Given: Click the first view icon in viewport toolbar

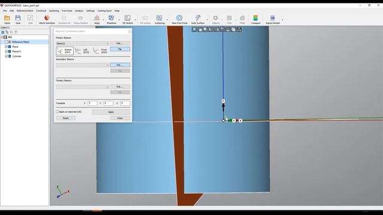Looking at the screenshot, I should (194, 29).
